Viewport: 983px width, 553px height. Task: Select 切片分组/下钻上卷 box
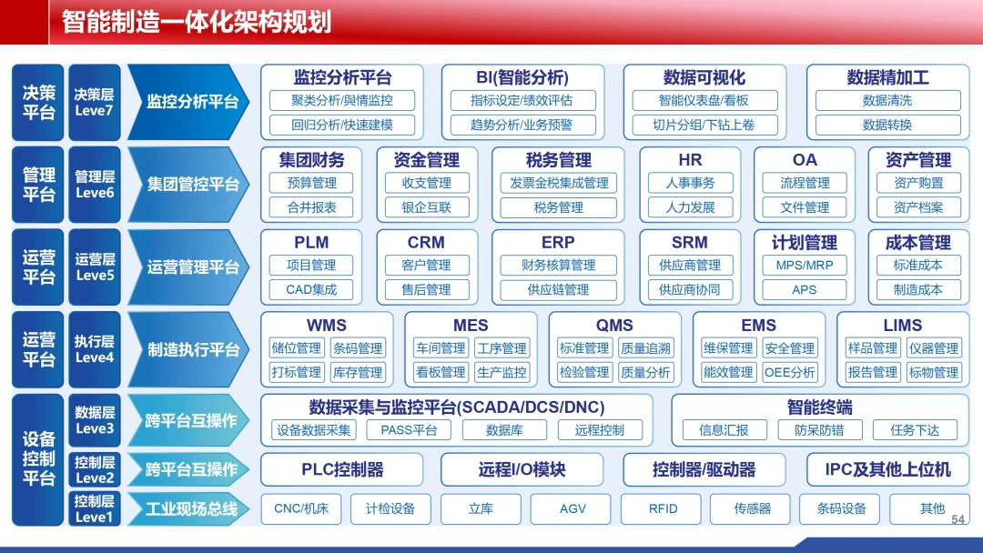click(x=704, y=125)
